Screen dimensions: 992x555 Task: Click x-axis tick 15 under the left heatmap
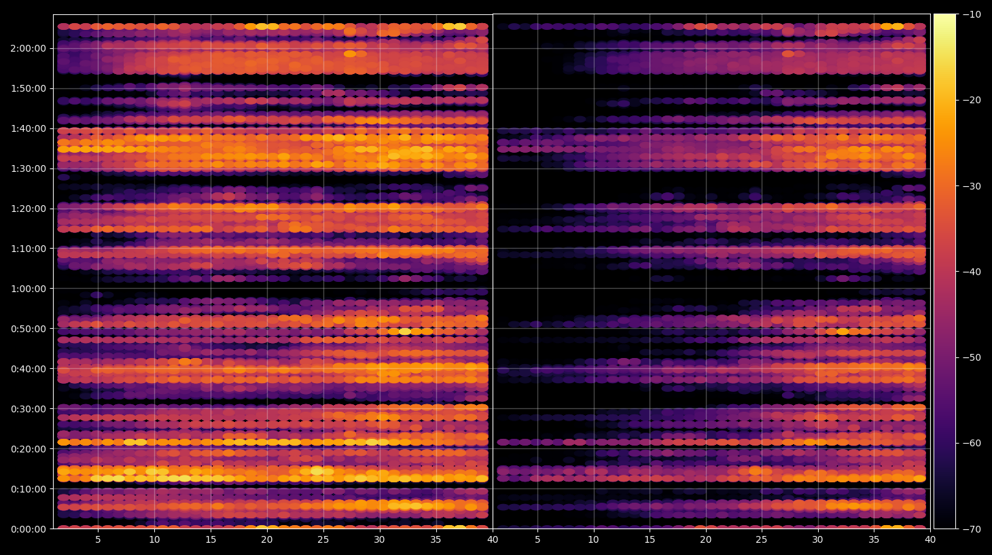(211, 540)
